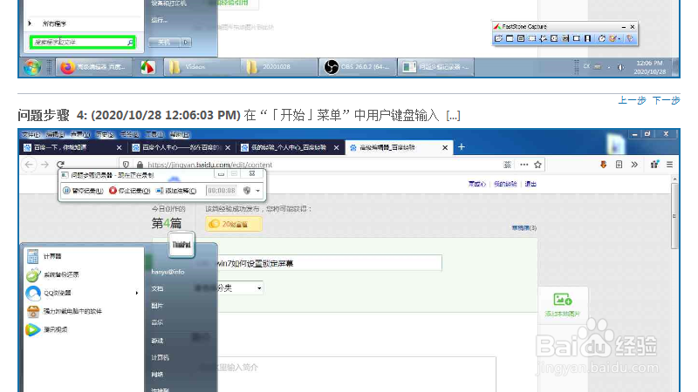Viewport: 698px width, 392px height.
Task: Expand the shutdown options arrow
Action: click(x=186, y=42)
